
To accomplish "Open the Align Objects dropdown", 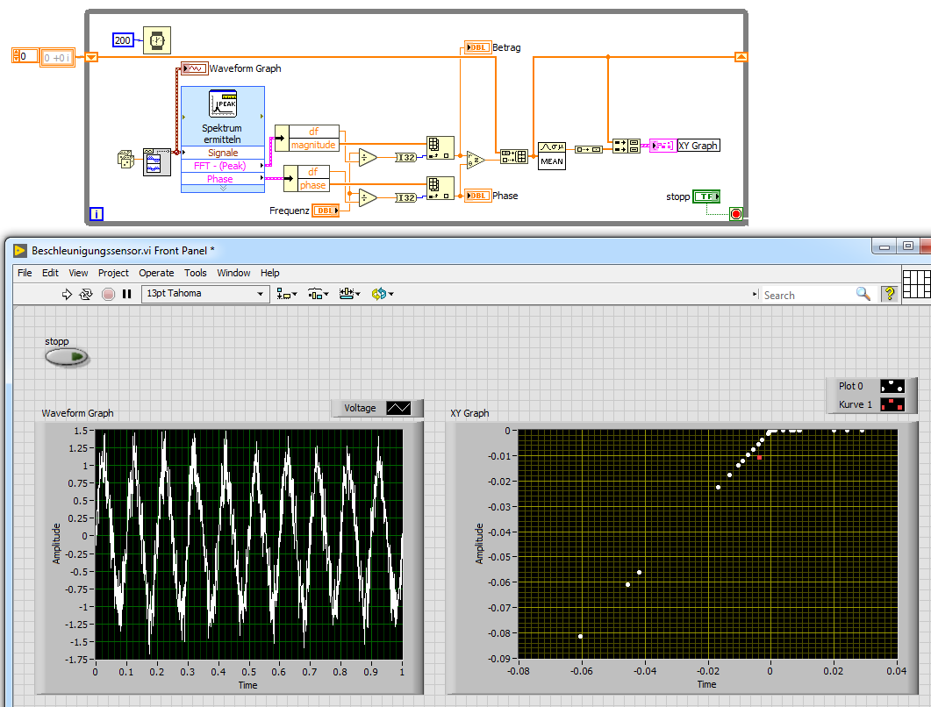I will (287, 295).
